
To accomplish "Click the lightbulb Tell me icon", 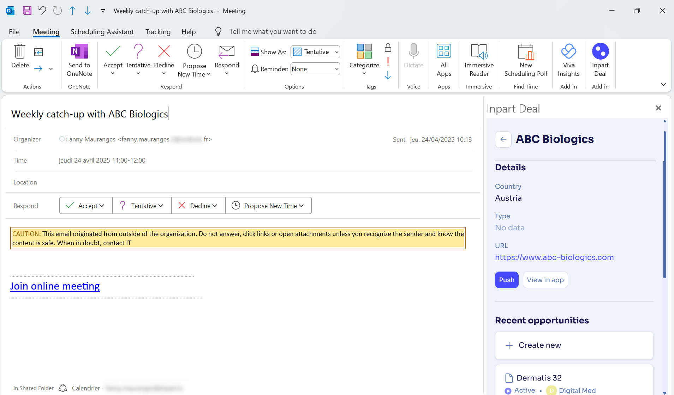I will tap(218, 31).
